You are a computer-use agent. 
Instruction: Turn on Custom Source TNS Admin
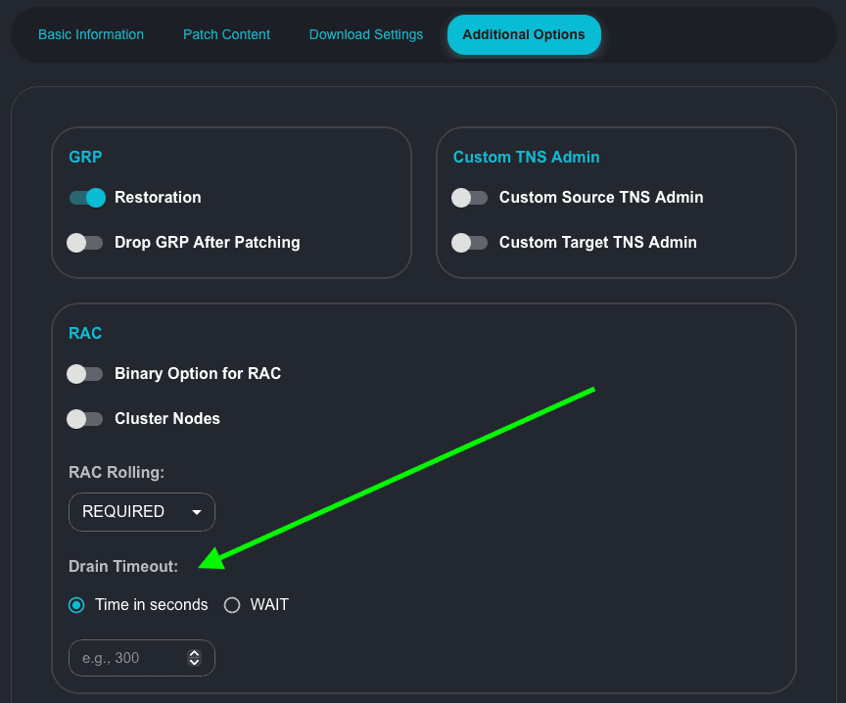[x=469, y=198]
